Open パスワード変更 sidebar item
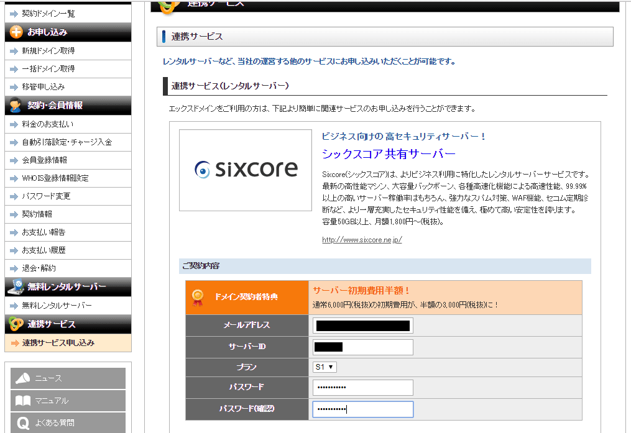 click(68, 196)
